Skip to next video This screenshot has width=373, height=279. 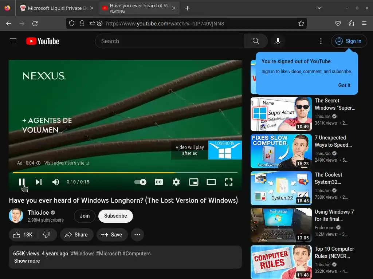click(39, 182)
